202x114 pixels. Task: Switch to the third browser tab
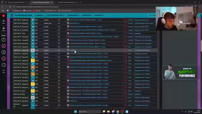point(68,2)
